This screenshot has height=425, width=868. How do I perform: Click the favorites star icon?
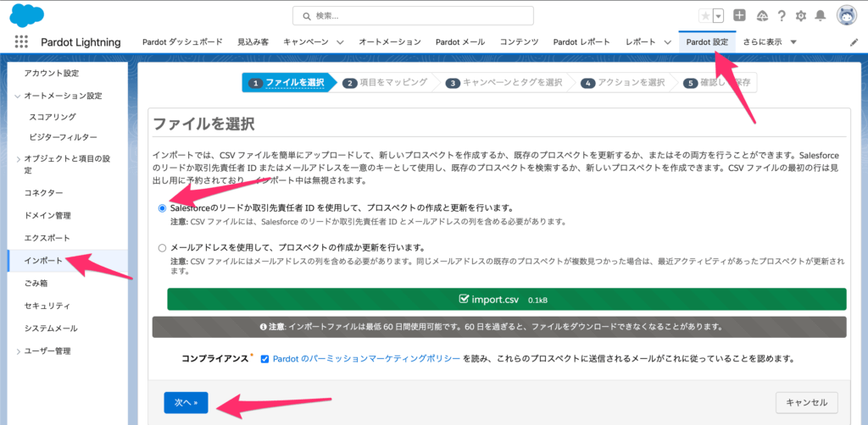point(706,16)
